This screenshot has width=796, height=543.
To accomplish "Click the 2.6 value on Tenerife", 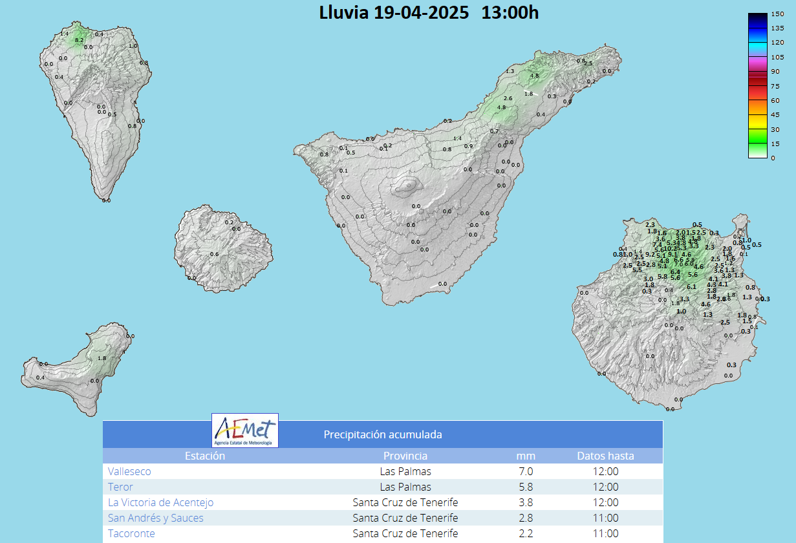I will pyautogui.click(x=508, y=98).
